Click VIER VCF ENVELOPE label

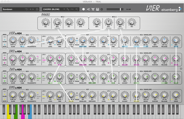tap(83, 47)
